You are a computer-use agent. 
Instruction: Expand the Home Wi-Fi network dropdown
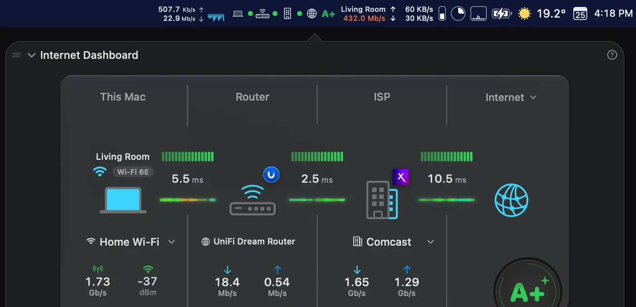point(171,242)
